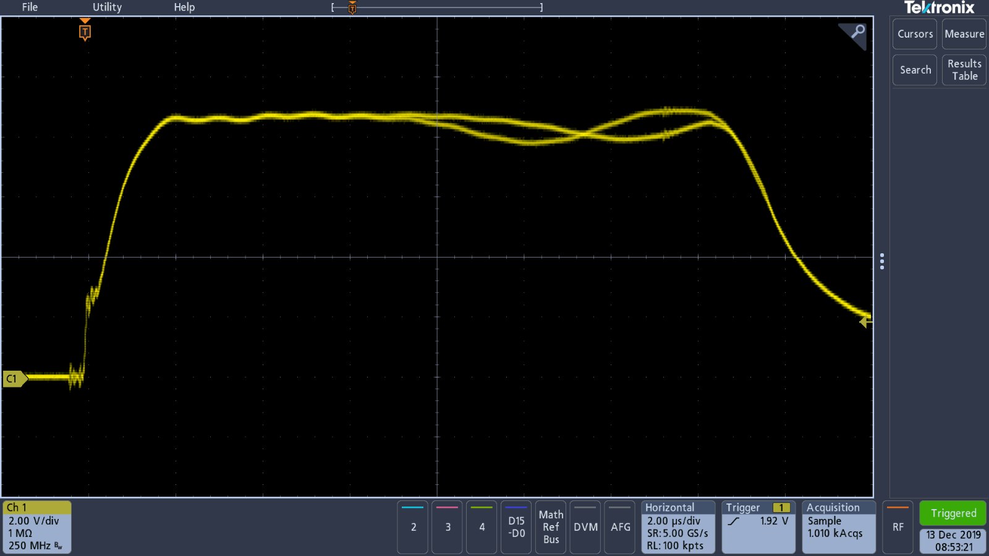Click the rising edge trigger slope icon
The width and height of the screenshot is (989, 556).
pos(734,521)
